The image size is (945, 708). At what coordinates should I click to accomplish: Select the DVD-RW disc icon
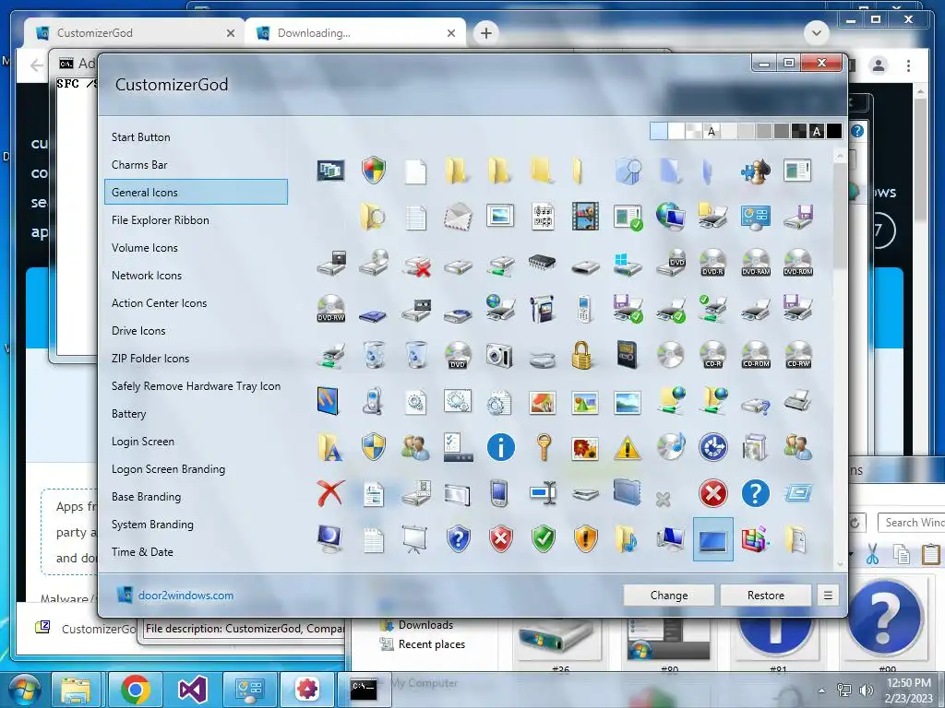click(331, 309)
